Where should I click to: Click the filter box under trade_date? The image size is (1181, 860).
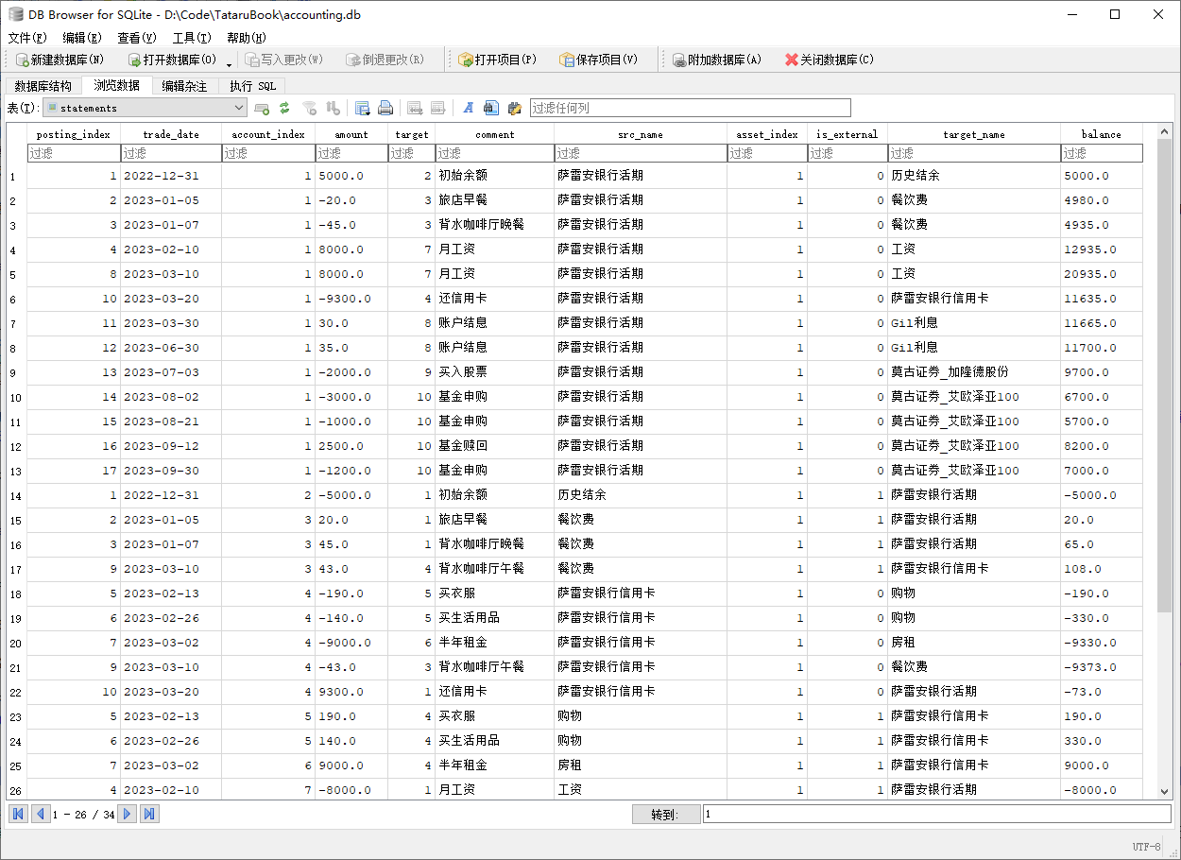171,153
